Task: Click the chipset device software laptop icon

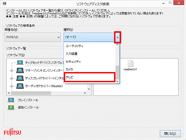Action: coord(20,63)
